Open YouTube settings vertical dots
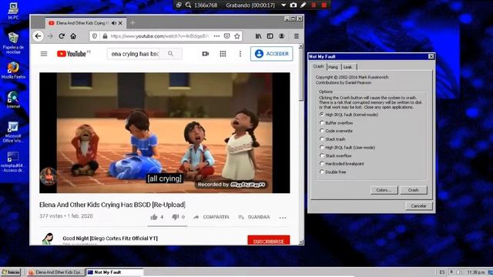This screenshot has width=493, height=277. tap(240, 54)
